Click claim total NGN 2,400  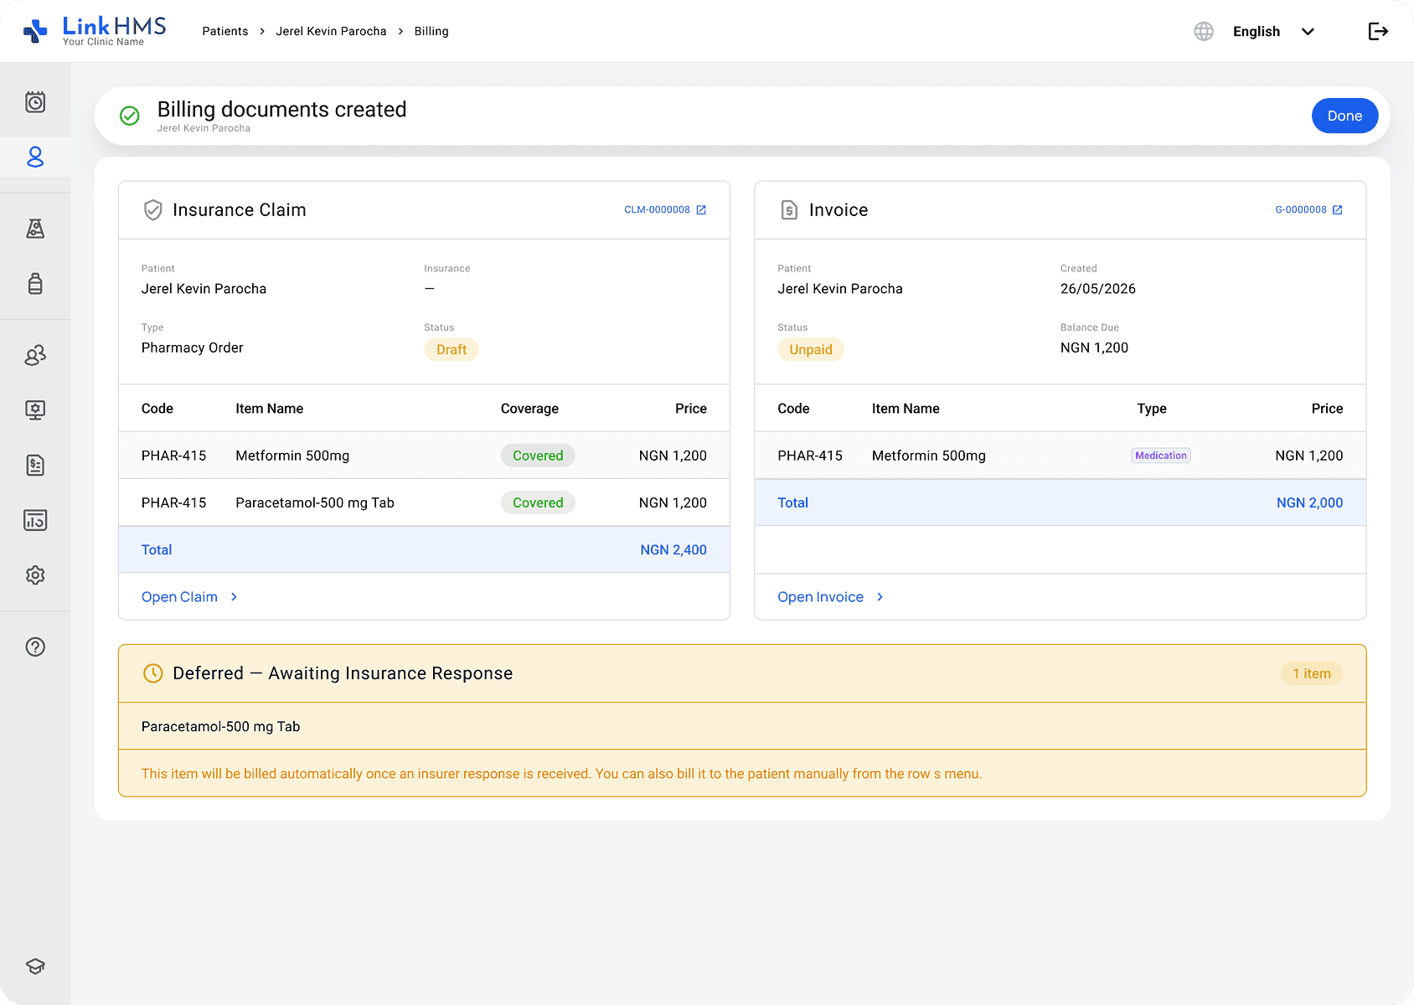[673, 550]
